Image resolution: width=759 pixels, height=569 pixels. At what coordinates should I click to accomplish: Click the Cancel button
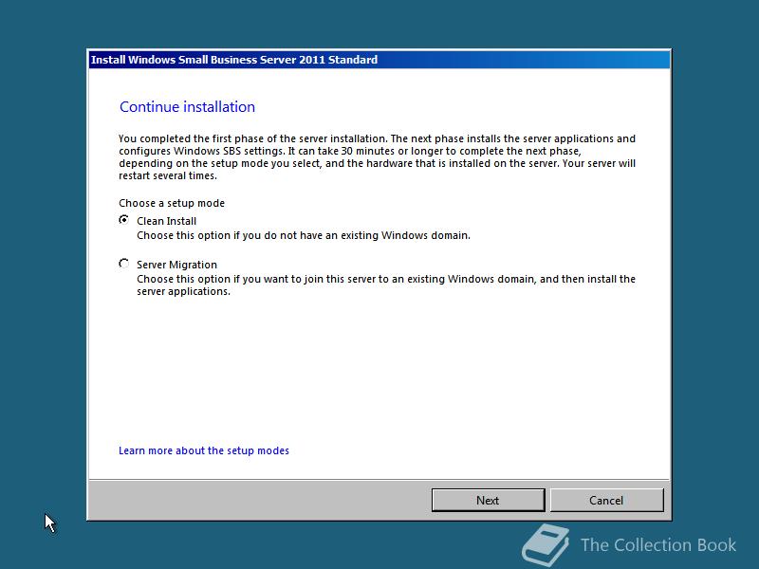coord(606,500)
